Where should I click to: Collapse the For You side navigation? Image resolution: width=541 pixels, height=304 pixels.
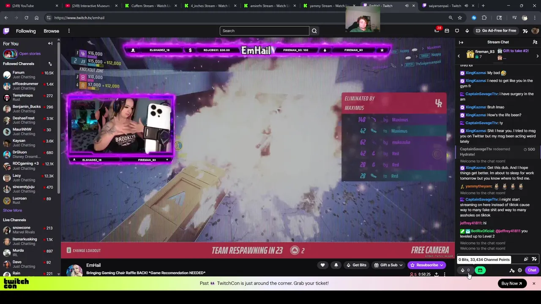[50, 43]
